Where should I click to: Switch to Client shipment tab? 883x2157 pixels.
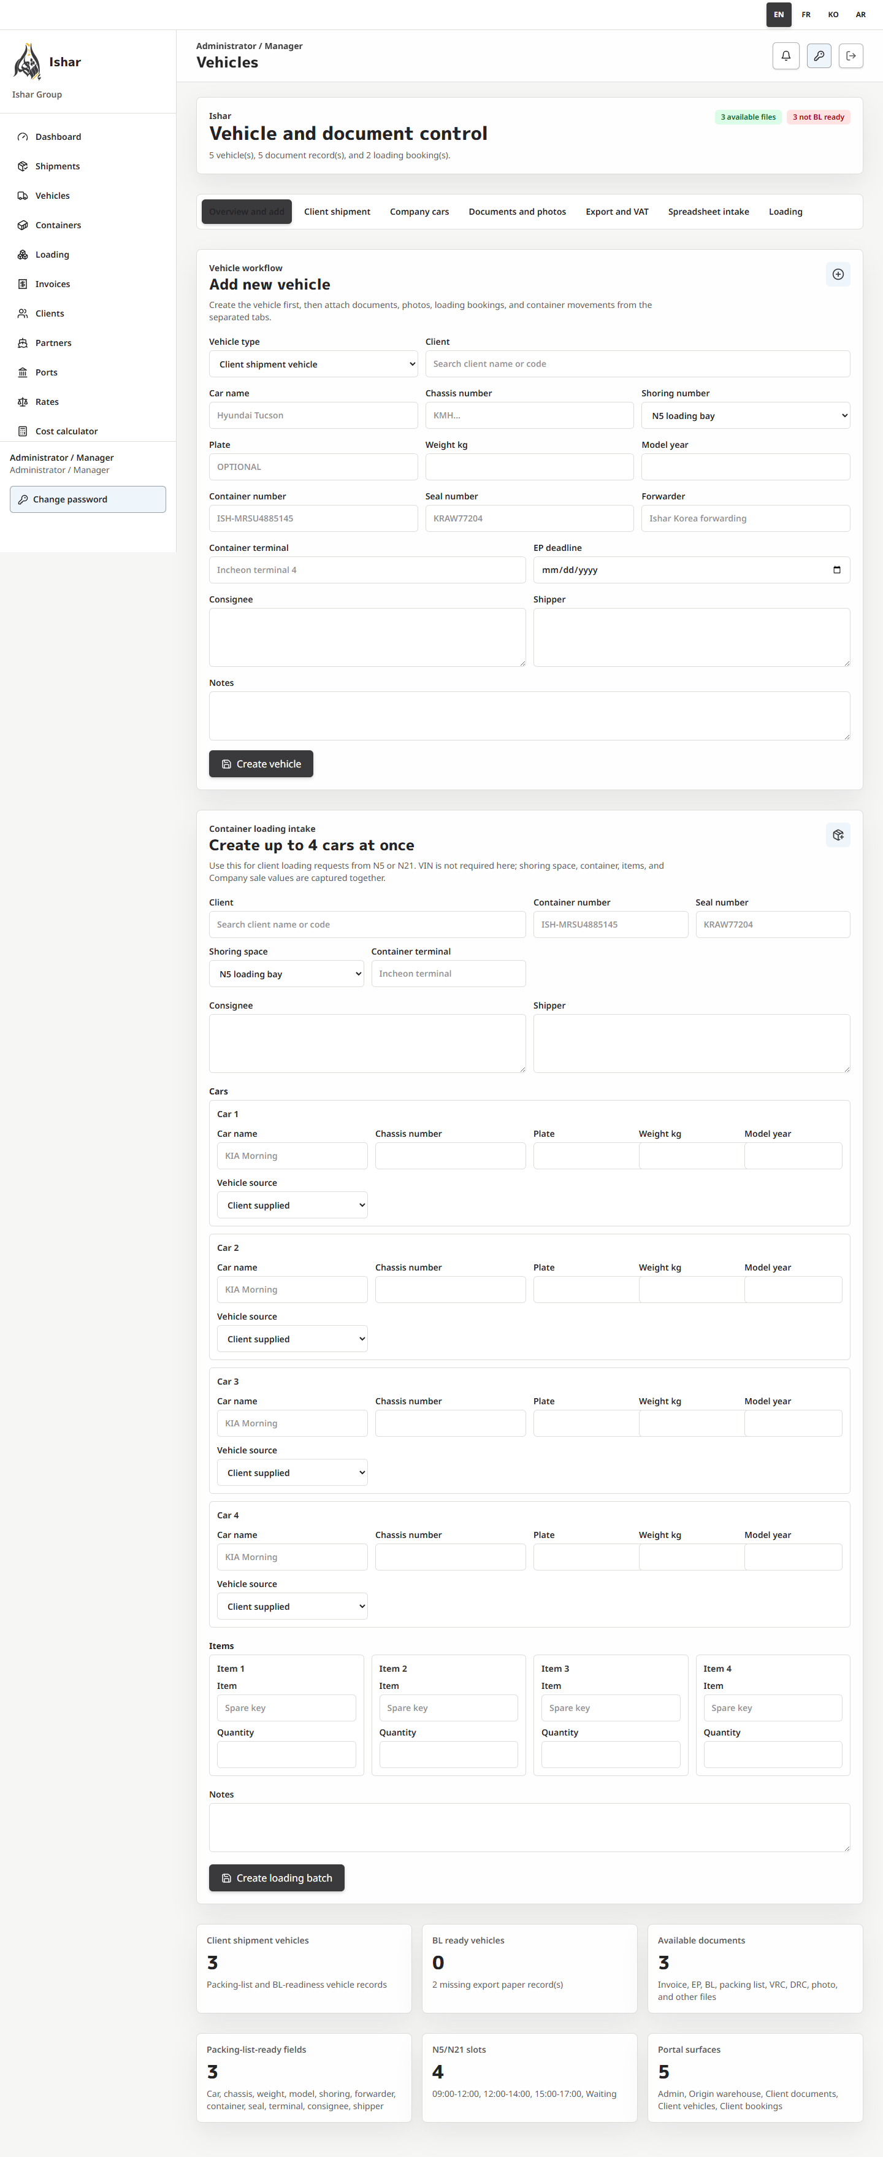point(337,212)
